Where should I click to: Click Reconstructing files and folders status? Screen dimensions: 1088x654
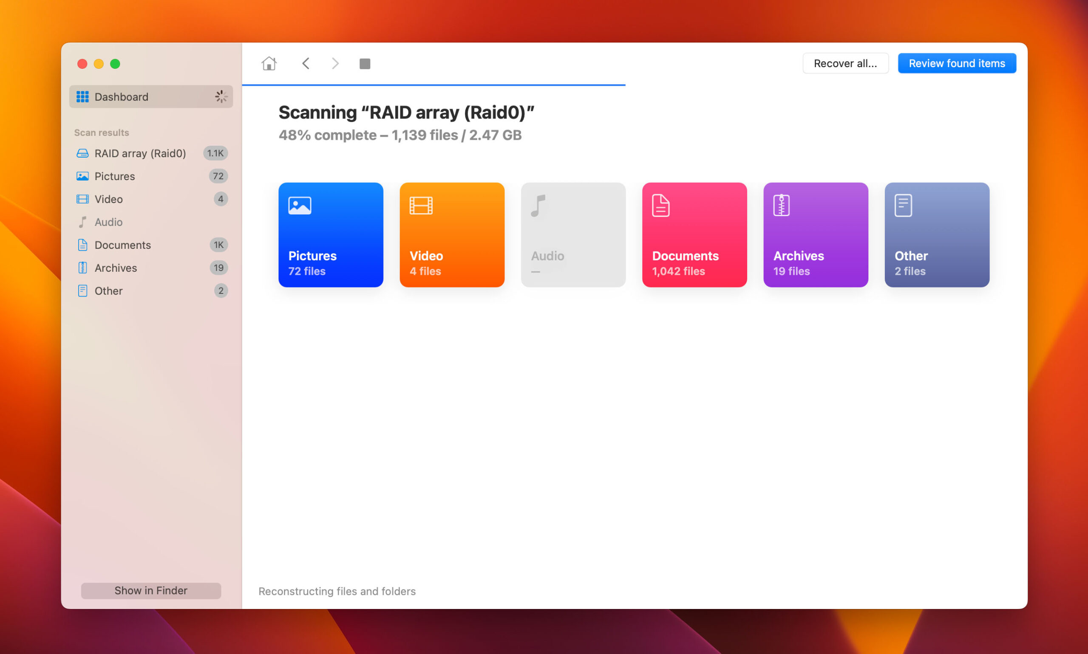337,591
